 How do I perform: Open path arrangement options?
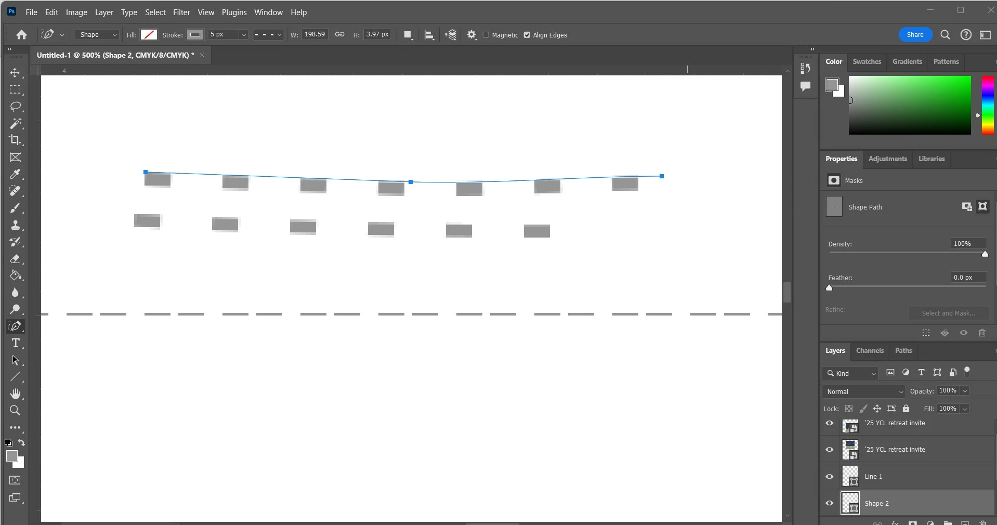451,35
